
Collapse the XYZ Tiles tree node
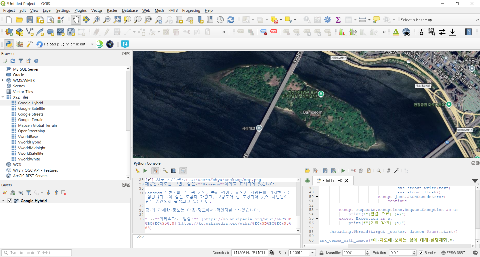click(x=3, y=97)
